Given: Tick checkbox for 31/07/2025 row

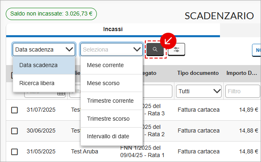Looking at the screenshot, I should (x=14, y=110).
